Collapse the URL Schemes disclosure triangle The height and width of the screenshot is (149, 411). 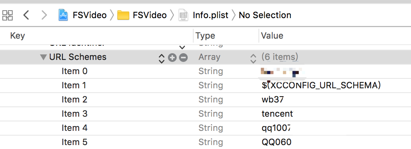[x=43, y=57]
